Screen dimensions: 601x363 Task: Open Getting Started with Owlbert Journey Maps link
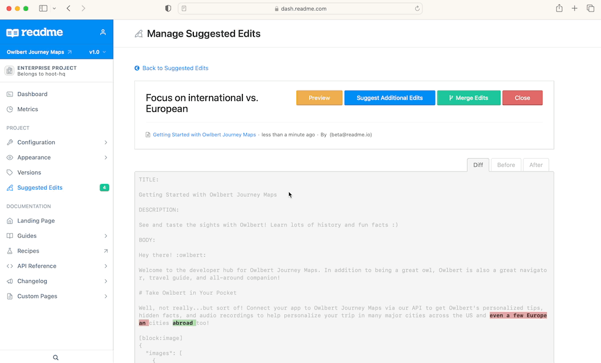point(204,134)
